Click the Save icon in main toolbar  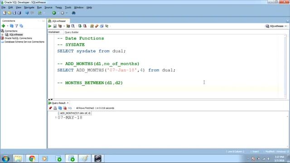(x=14, y=13)
